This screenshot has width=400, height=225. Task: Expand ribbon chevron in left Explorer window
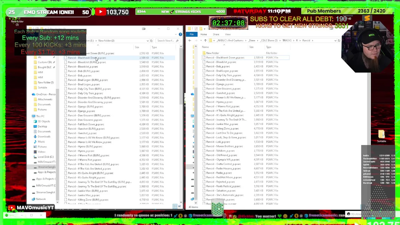coord(177,34)
